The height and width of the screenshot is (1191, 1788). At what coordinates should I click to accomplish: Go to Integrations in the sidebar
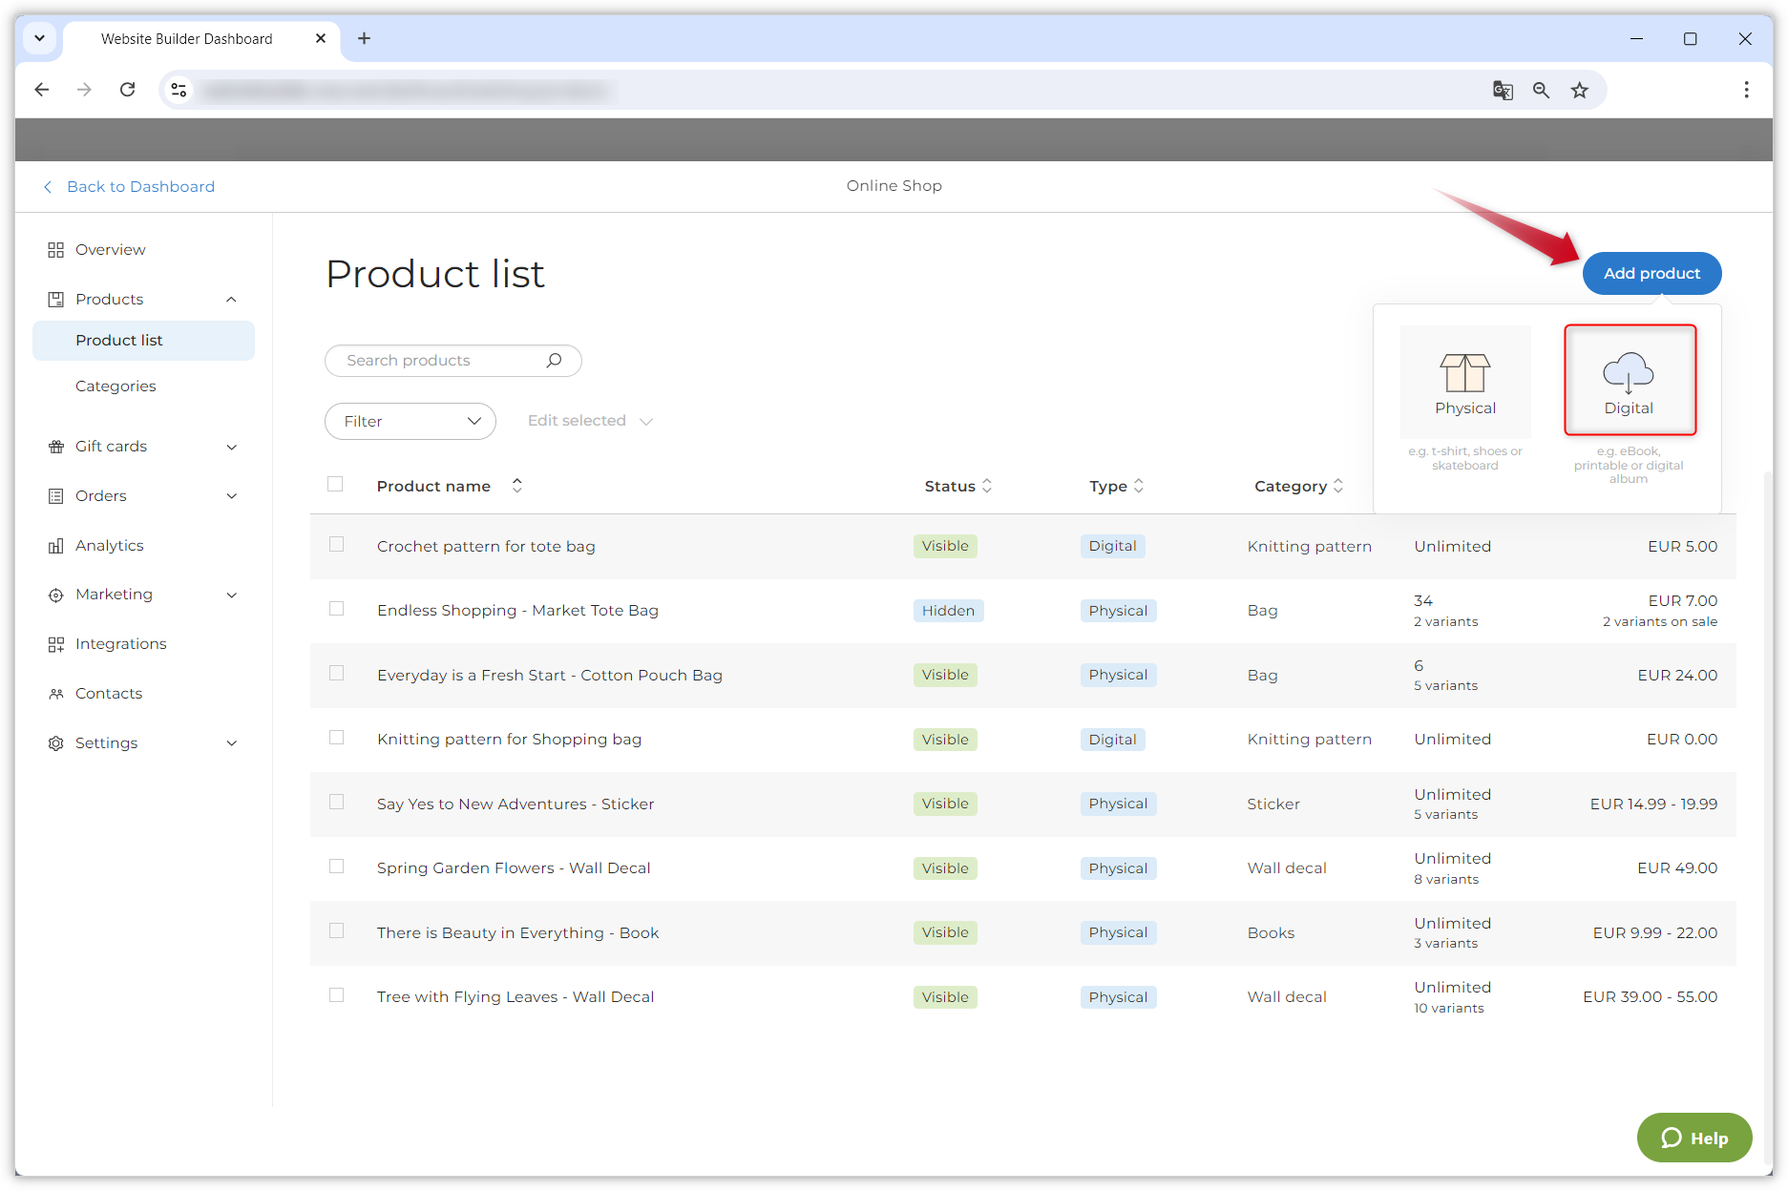(120, 644)
